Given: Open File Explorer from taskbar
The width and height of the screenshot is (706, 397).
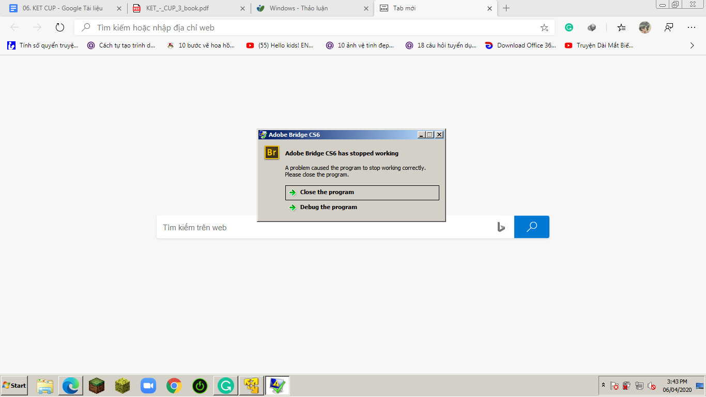Looking at the screenshot, I should pyautogui.click(x=45, y=386).
